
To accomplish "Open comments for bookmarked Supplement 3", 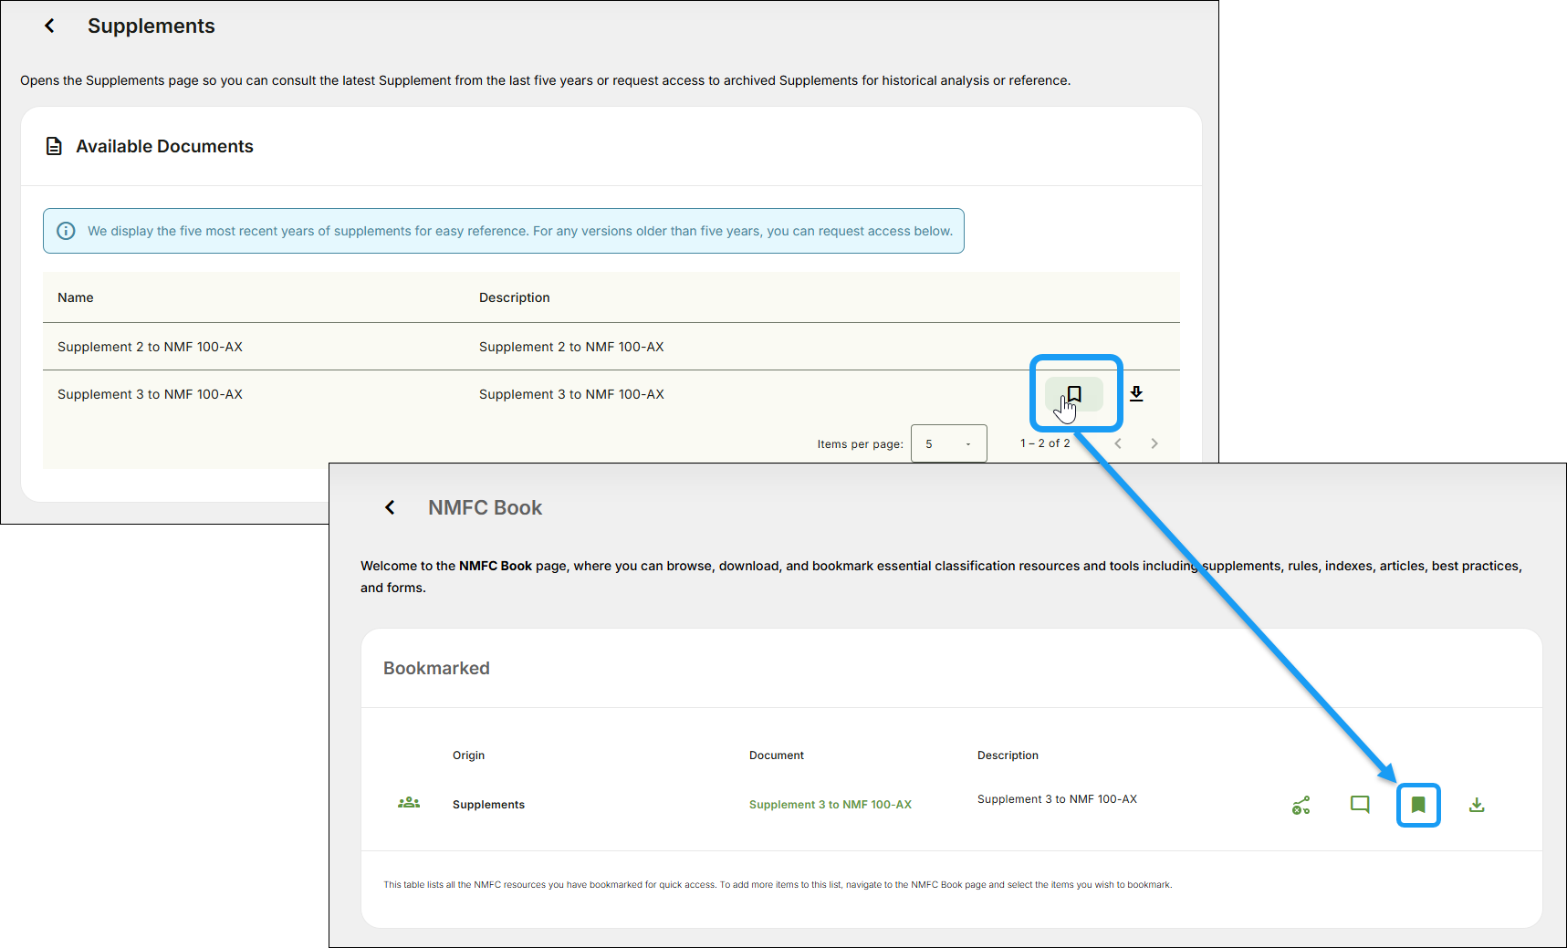I will [1360, 805].
